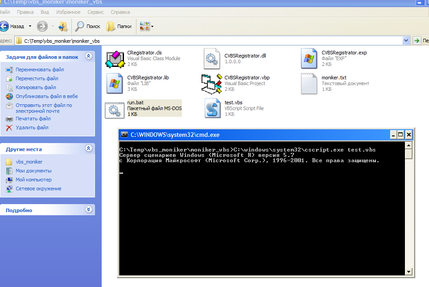Collapse the 'Задачи для файлов и папок' panel
The width and height of the screenshot is (429, 287).
coord(88,56)
